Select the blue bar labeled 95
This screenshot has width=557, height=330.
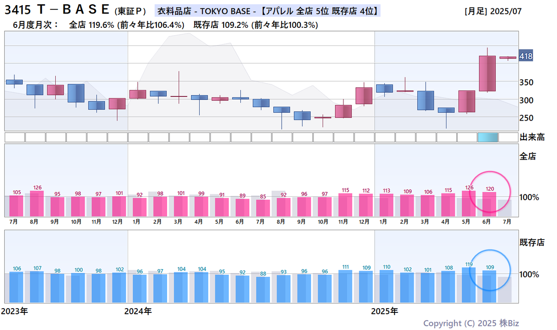point(222,288)
